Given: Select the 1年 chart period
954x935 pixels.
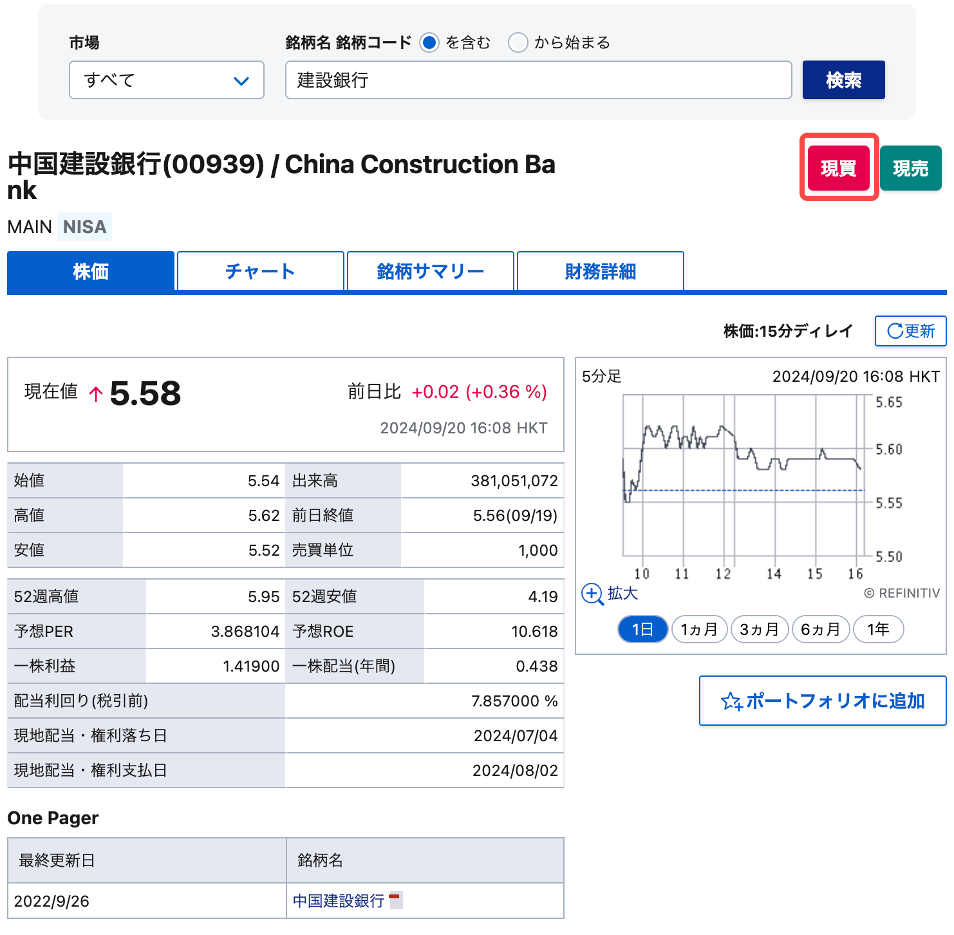Looking at the screenshot, I should (878, 629).
